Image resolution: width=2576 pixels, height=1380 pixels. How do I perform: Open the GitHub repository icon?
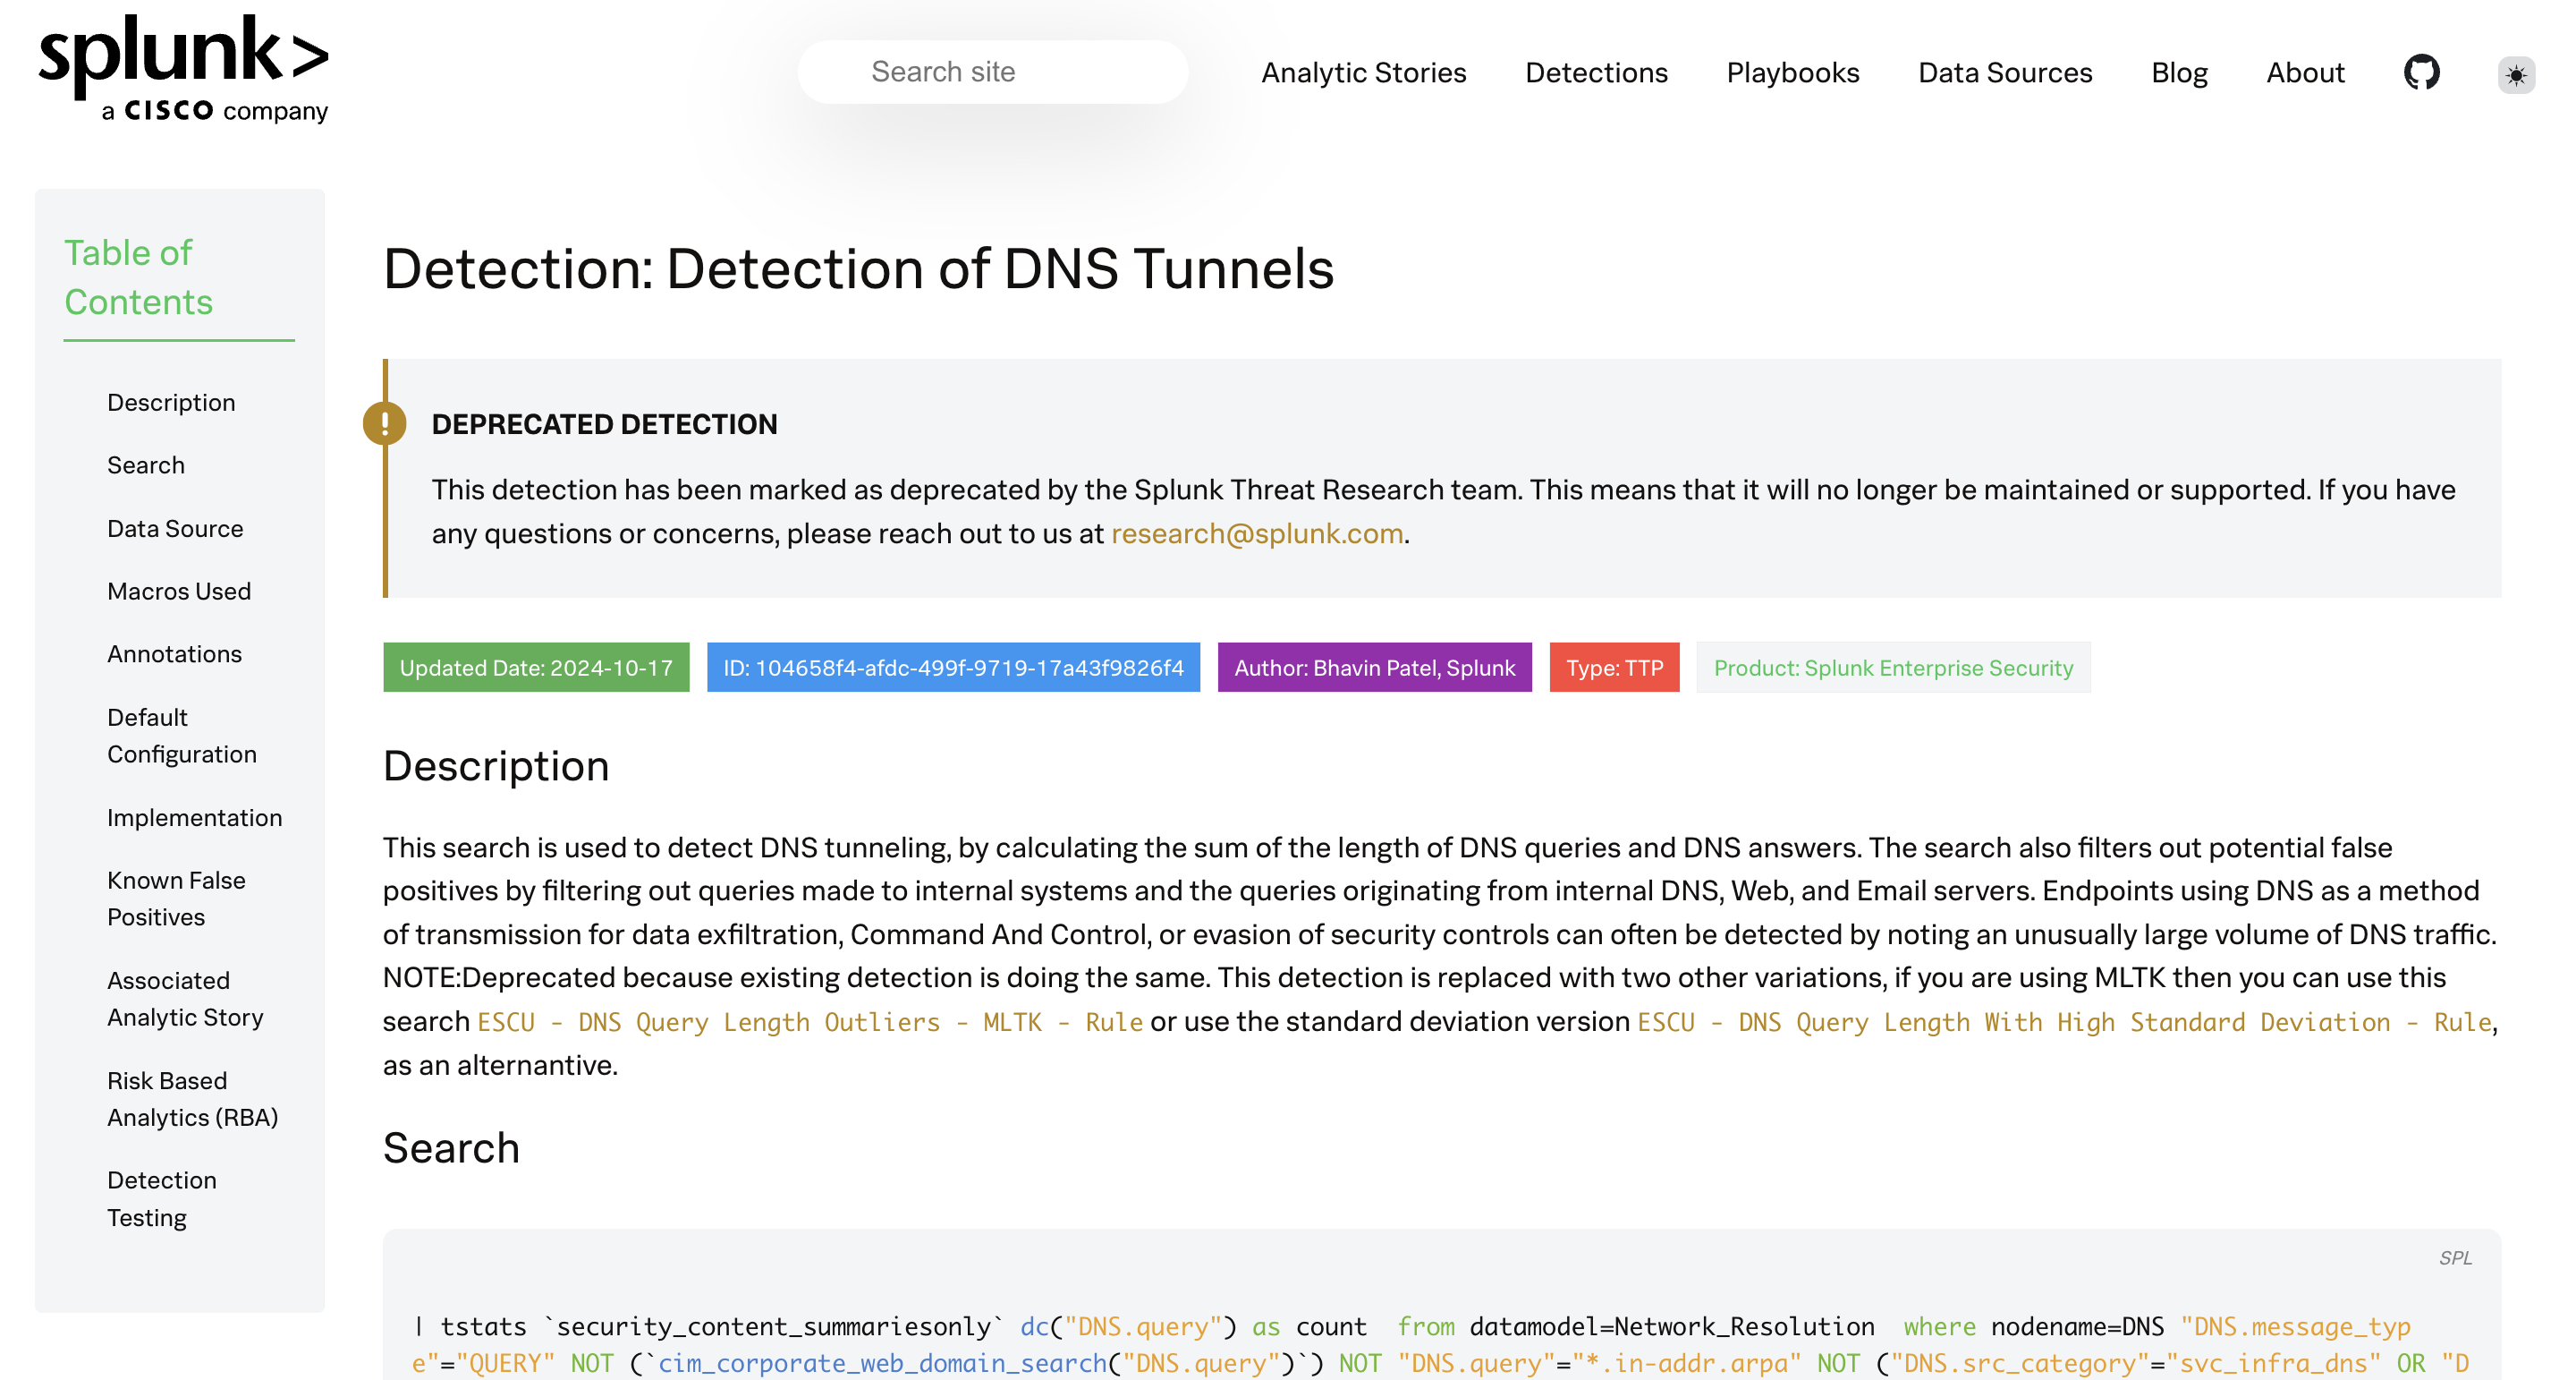click(2421, 73)
